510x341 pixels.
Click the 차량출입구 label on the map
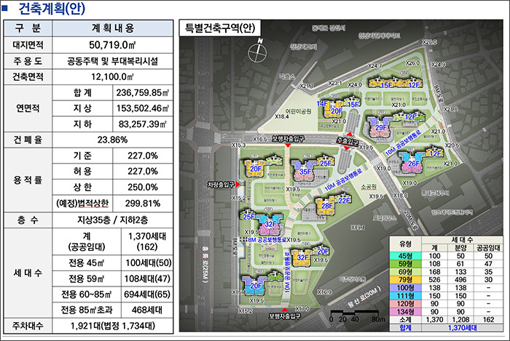tap(221, 185)
